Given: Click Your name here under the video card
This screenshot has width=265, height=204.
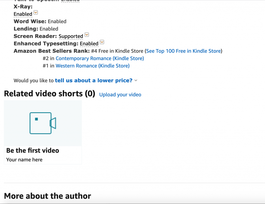Looking at the screenshot, I should [x=24, y=160].
